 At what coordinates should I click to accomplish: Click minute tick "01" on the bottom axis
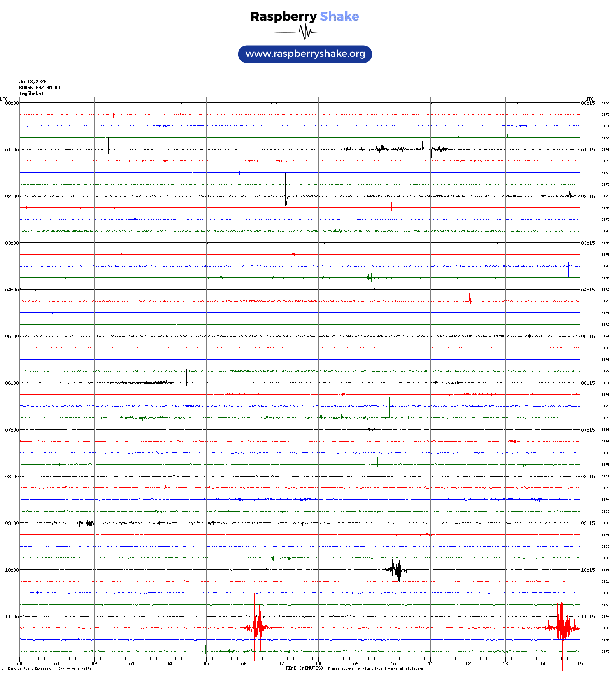57,664
